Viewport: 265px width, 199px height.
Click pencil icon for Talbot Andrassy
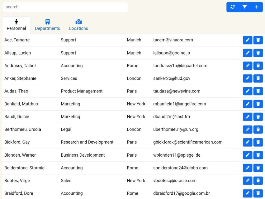pyautogui.click(x=247, y=66)
